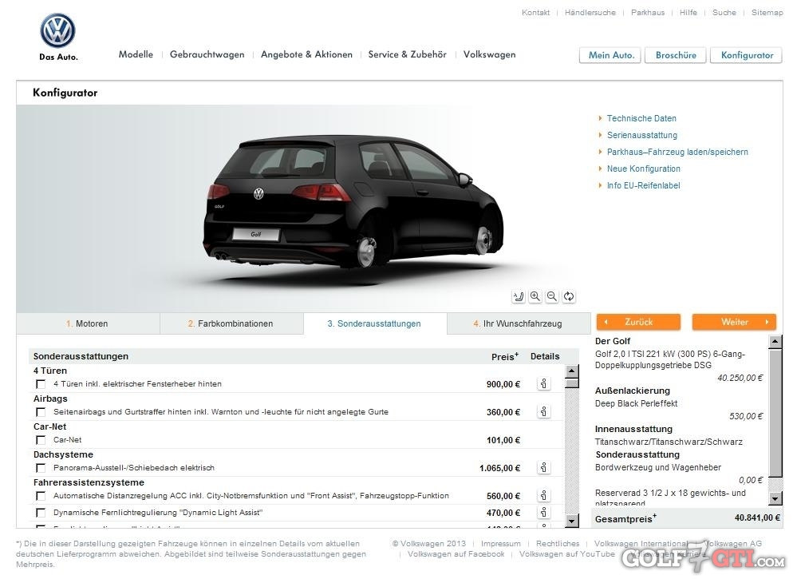Click the Mein Auto. button
The height and width of the screenshot is (579, 793).
click(610, 55)
